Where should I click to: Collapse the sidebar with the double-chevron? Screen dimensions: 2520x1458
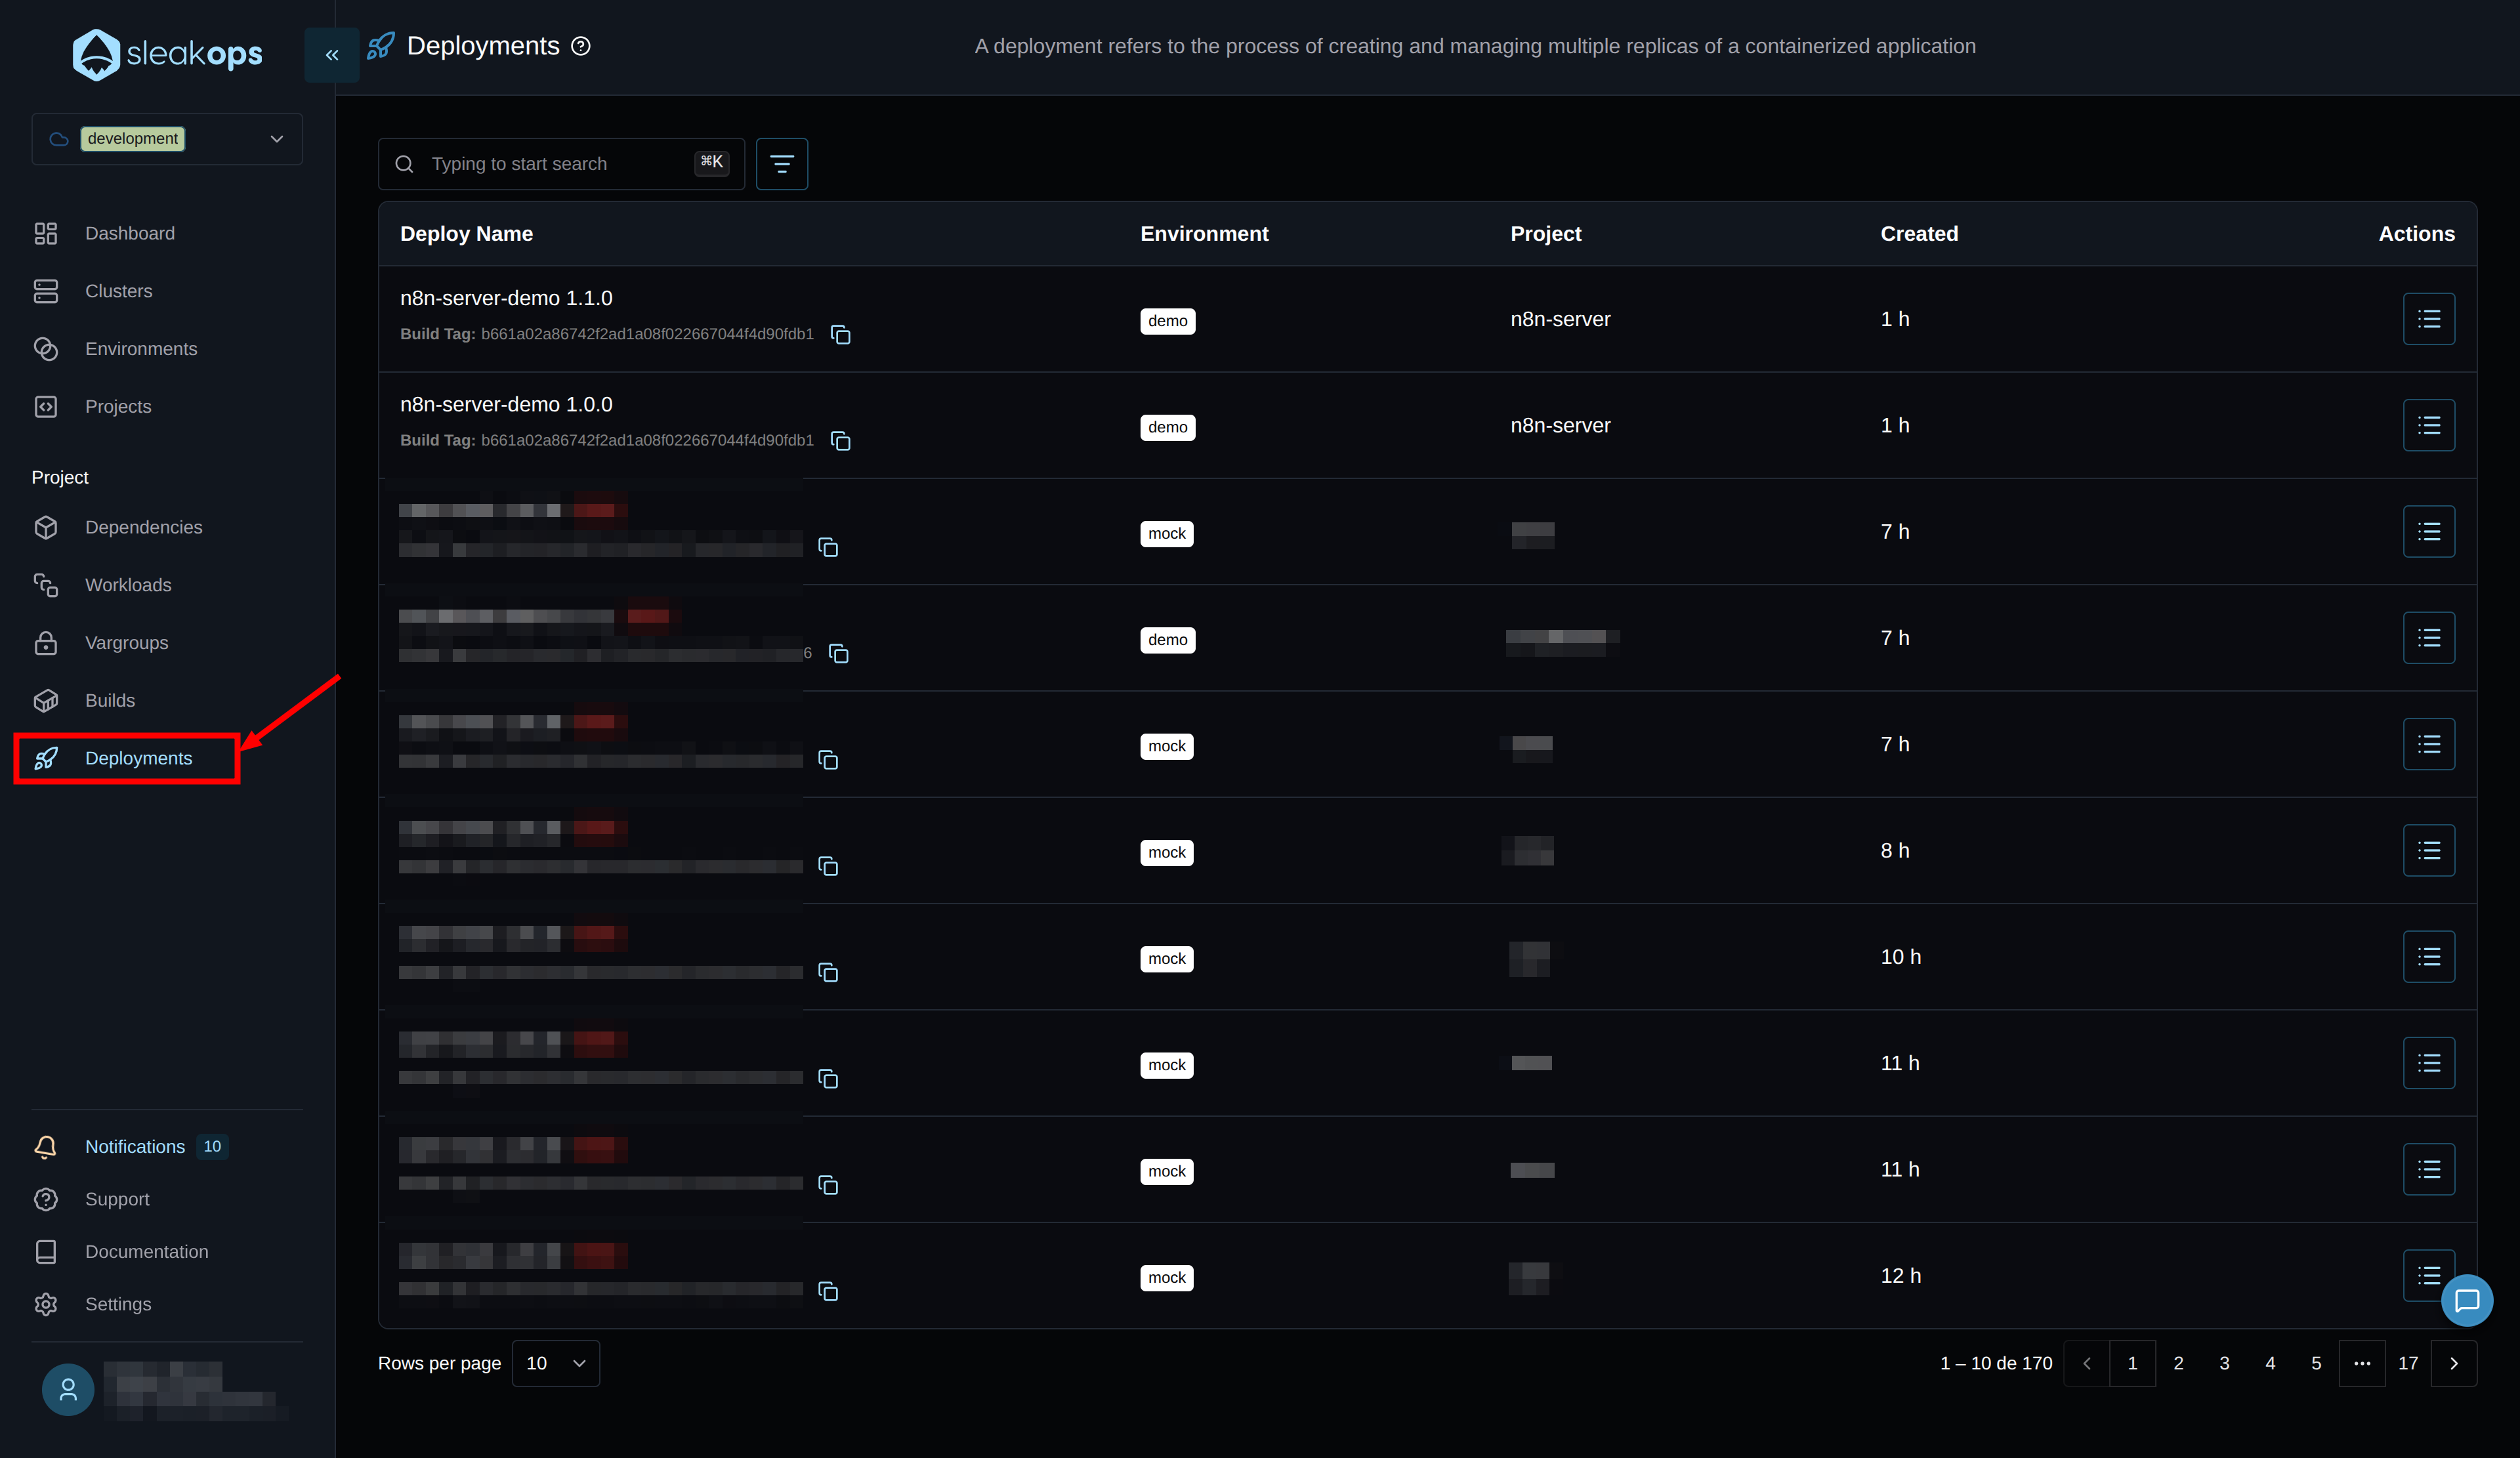[x=331, y=55]
